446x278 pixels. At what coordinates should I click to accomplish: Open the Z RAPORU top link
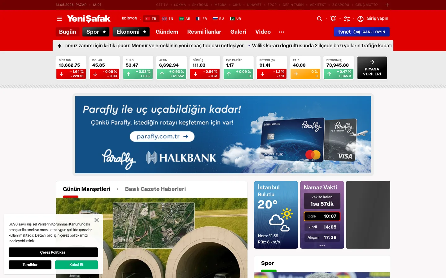coord(341,5)
